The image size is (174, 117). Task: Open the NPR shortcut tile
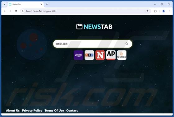89,55
